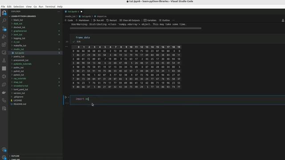Click the UserWarning output text

coord(129,24)
